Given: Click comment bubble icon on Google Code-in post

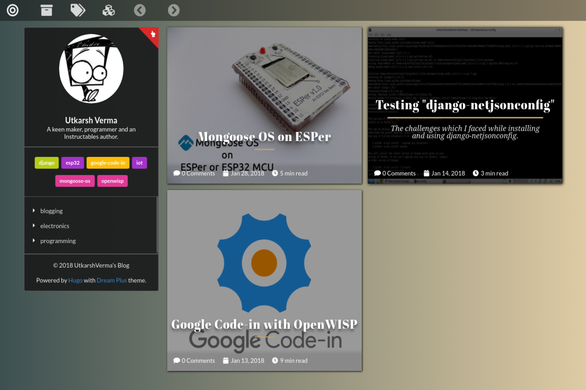Looking at the screenshot, I should tap(177, 360).
